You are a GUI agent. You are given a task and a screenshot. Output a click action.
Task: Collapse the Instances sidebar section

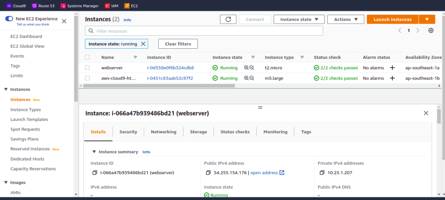click(6, 90)
